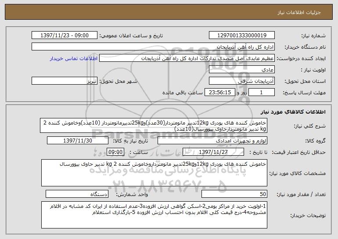This screenshot has height=239, width=338.
Task: Click the label 'ساعت :' beside the 09:00 field
Action: point(139,152)
